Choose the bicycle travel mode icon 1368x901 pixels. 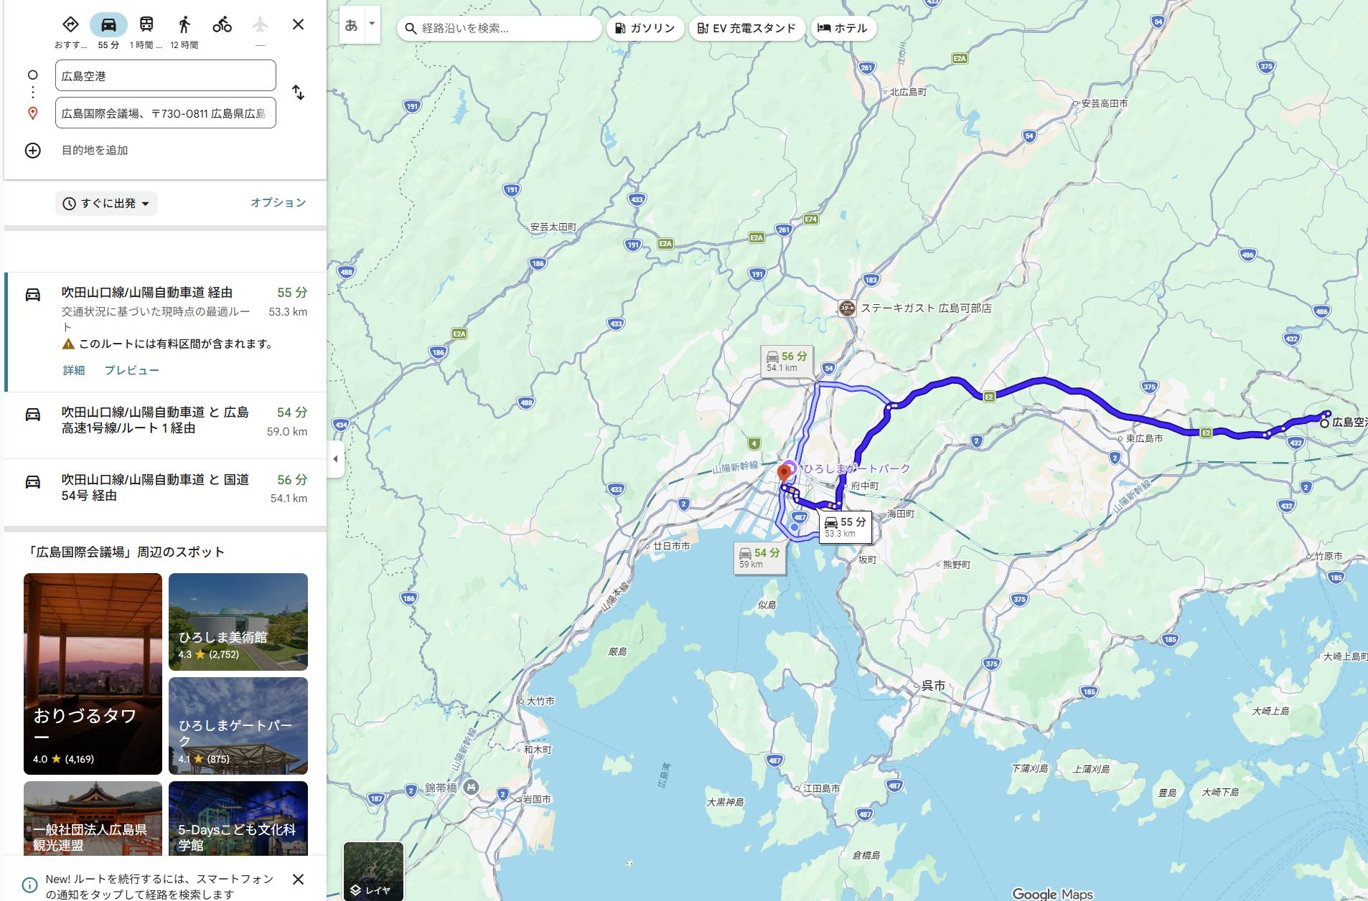coord(222,25)
